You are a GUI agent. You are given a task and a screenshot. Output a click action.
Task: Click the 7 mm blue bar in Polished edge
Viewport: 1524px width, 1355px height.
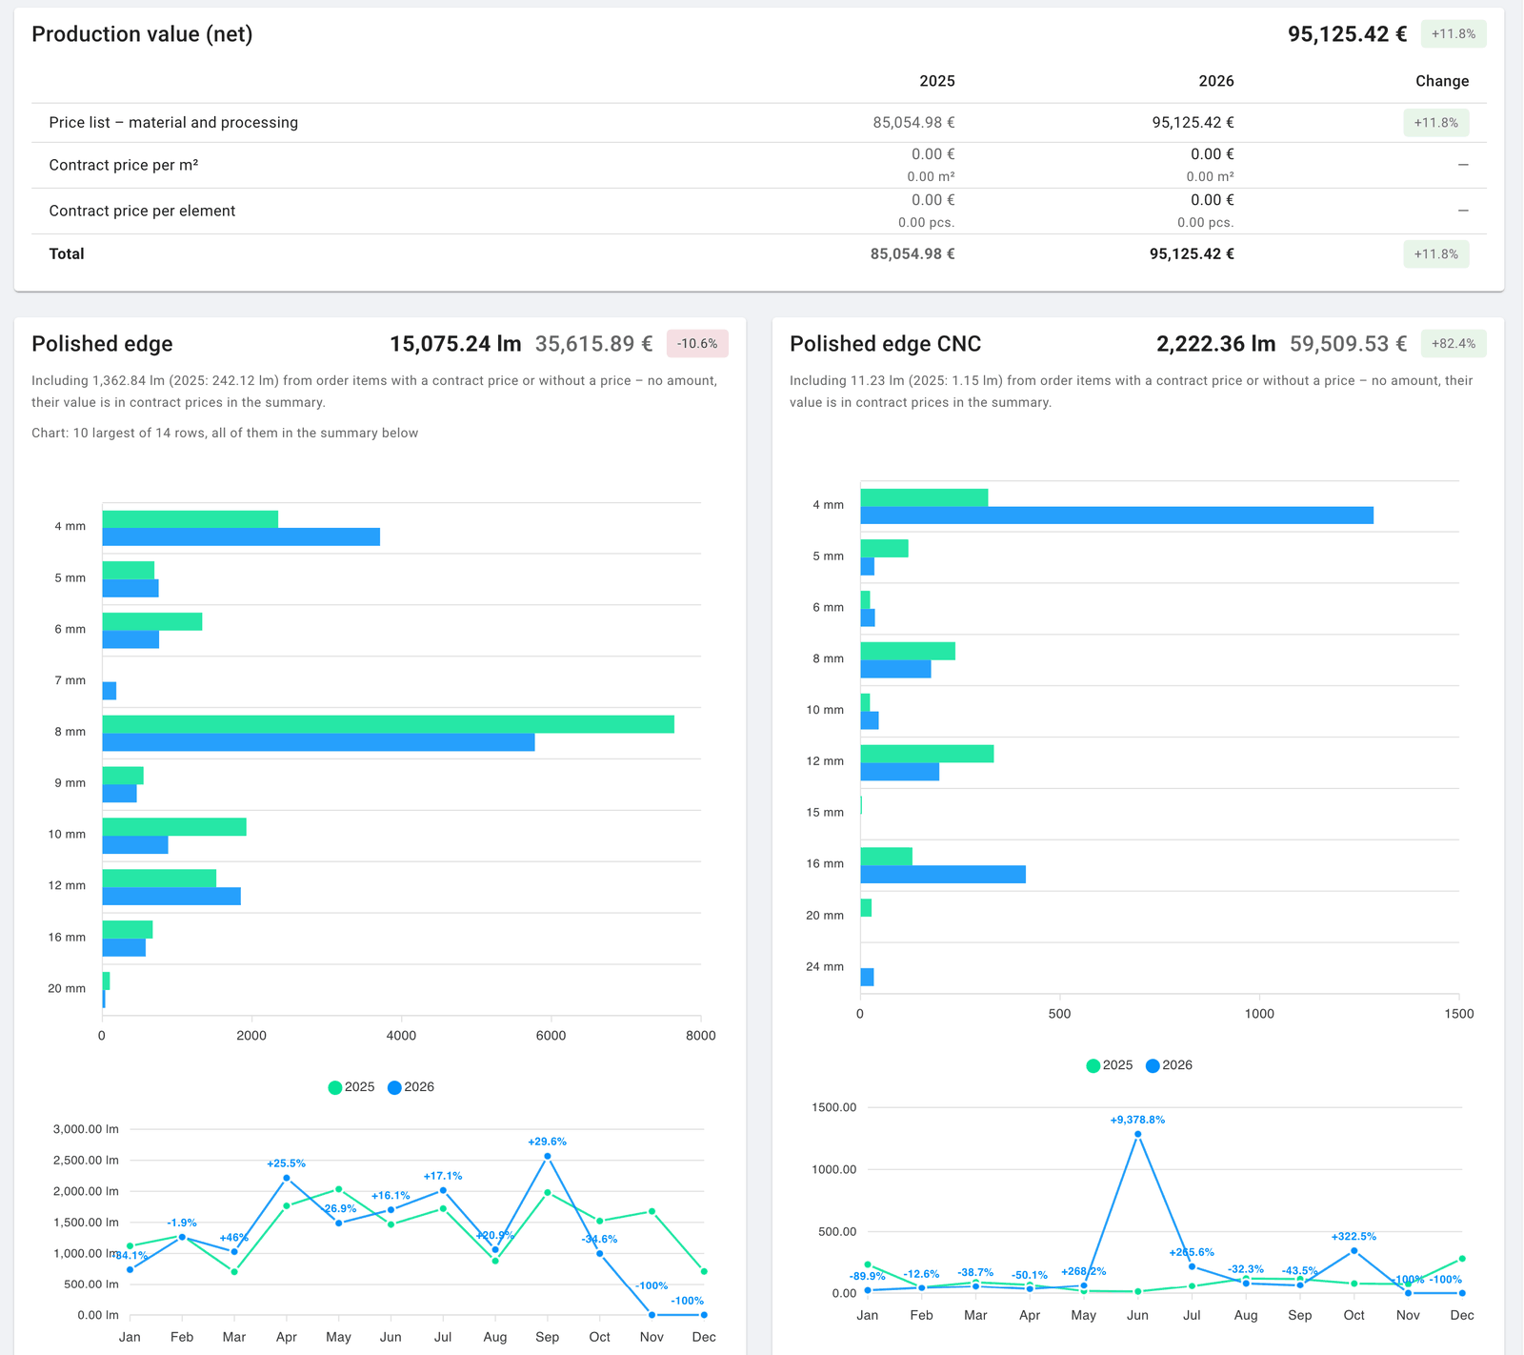(x=110, y=691)
